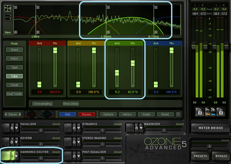This screenshot has width=231, height=164.
Task: Select the Dual Triode exciter mode
Action: (x=14, y=94)
